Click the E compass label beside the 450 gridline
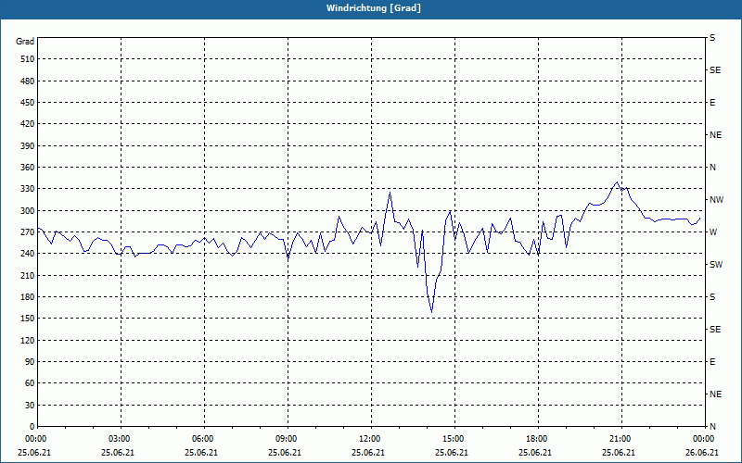 712,103
